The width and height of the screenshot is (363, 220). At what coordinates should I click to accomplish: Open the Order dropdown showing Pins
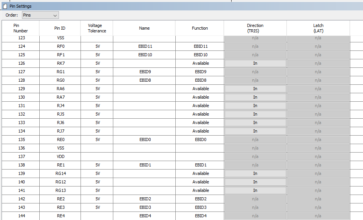[40, 15]
